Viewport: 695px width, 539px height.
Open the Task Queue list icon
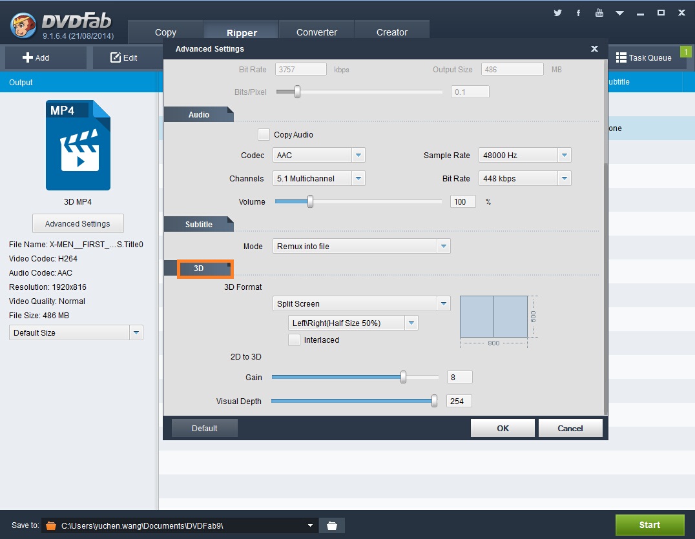click(x=621, y=57)
